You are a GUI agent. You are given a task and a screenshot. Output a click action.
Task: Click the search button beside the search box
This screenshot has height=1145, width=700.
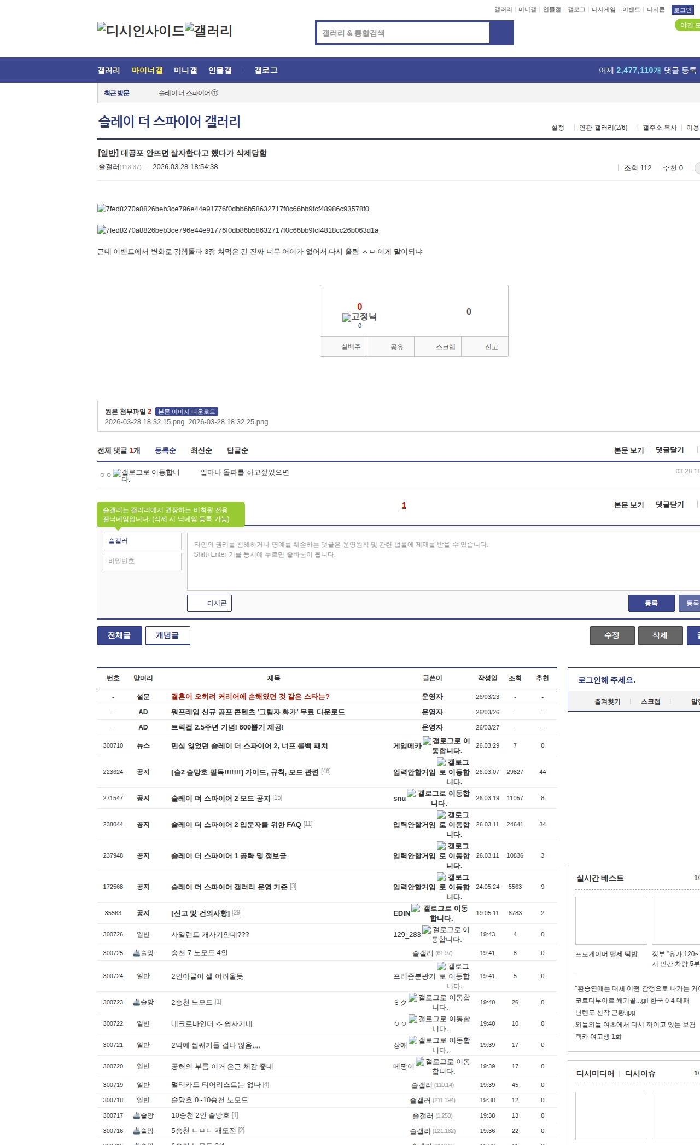coord(501,33)
